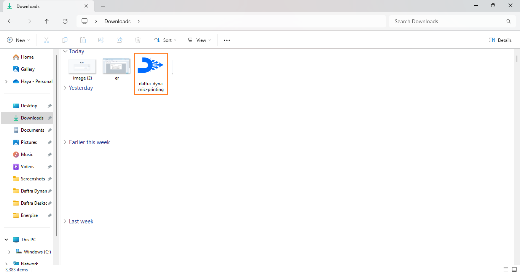Image resolution: width=520 pixels, height=274 pixels.
Task: Collapse the This PC tree node
Action: 6,240
